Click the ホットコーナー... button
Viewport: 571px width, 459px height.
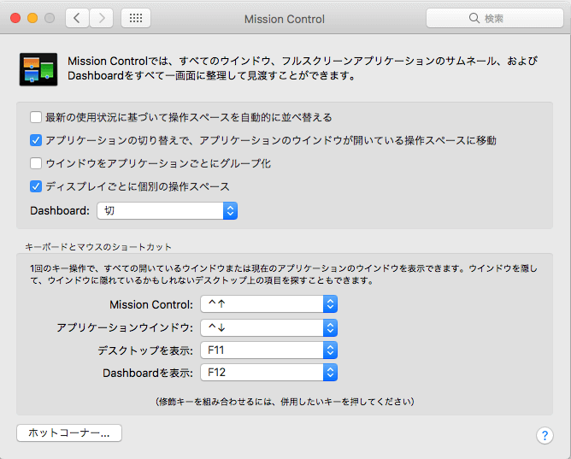pyautogui.click(x=69, y=433)
